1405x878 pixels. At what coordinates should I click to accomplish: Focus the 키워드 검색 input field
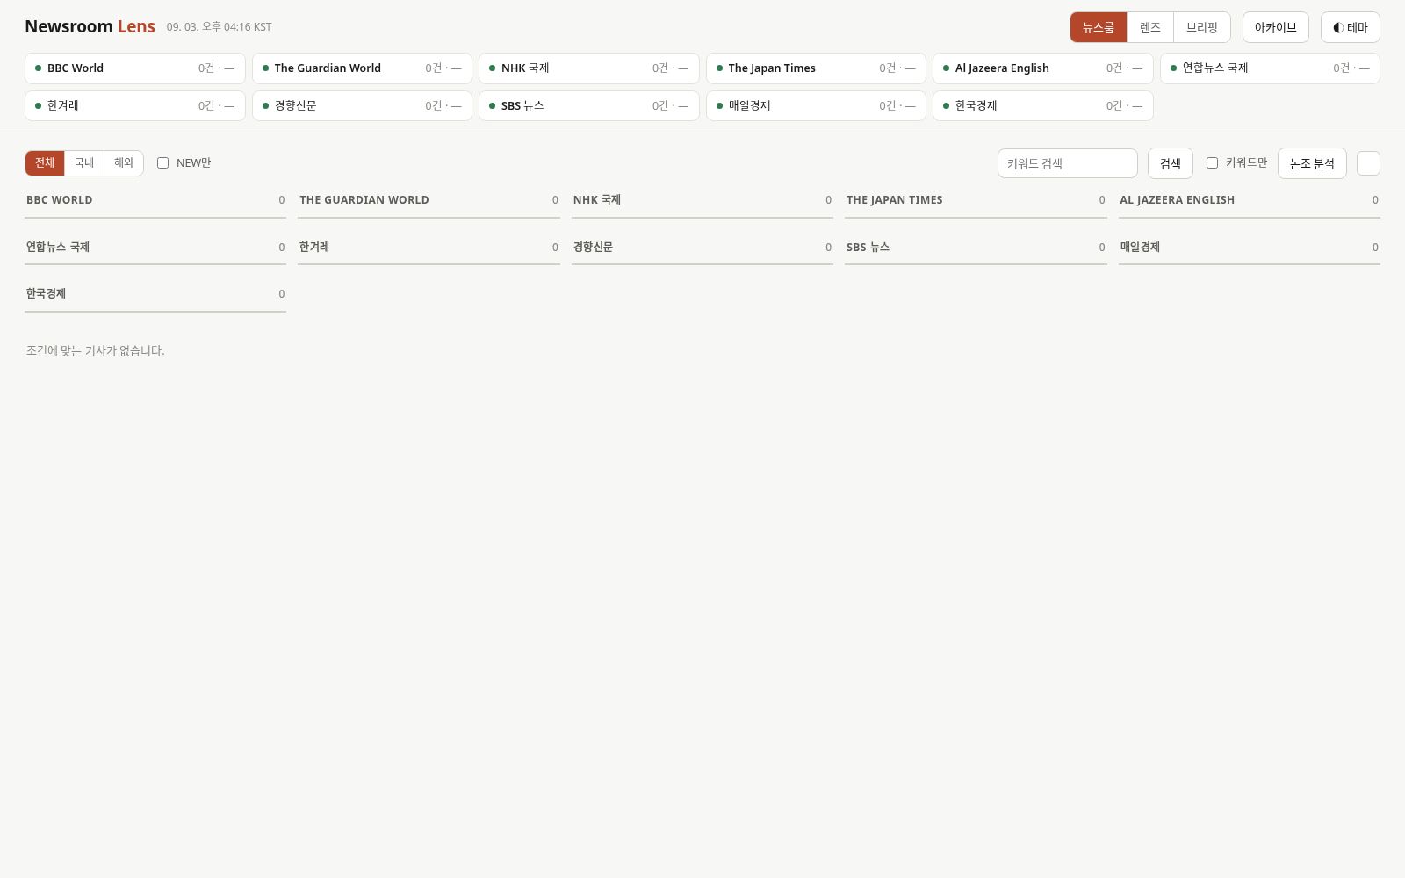pyautogui.click(x=1067, y=163)
